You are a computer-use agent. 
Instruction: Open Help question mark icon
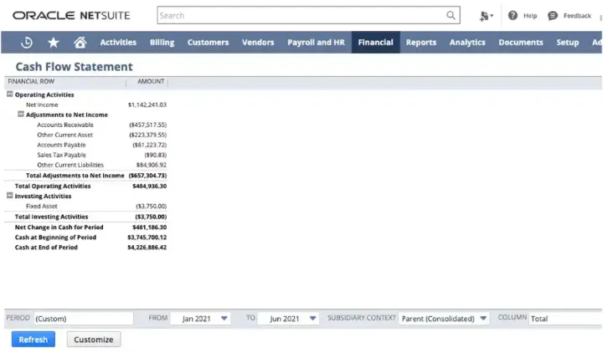(x=513, y=16)
